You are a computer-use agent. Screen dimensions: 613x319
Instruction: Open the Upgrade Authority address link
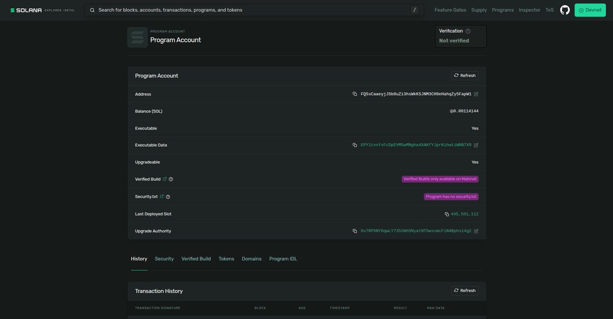coord(416,231)
